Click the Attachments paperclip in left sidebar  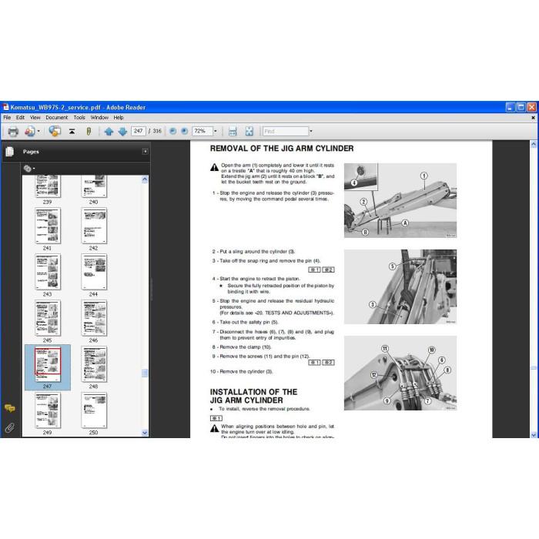(x=9, y=428)
